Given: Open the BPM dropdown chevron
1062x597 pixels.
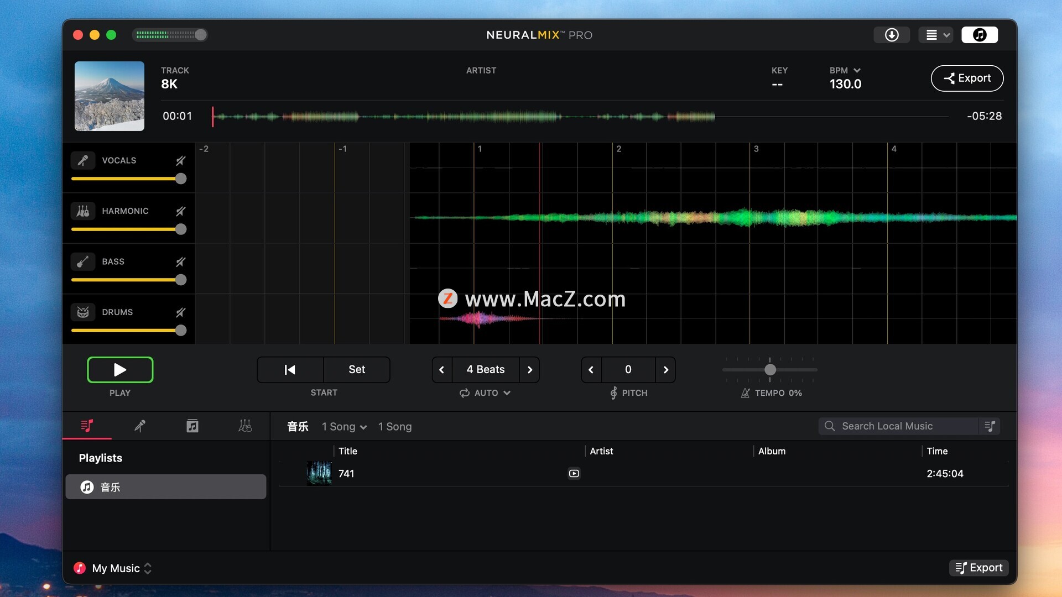Looking at the screenshot, I should pyautogui.click(x=857, y=70).
